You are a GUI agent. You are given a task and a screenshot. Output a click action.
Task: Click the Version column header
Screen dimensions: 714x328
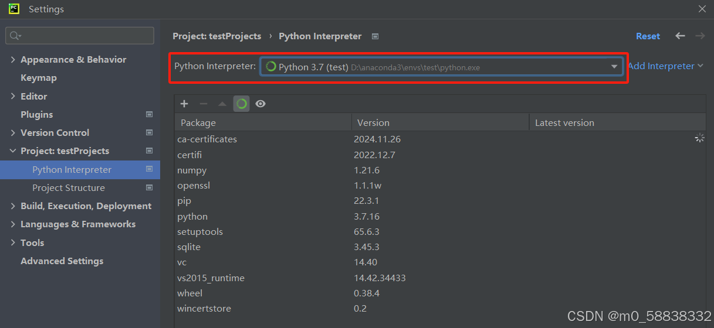(x=440, y=122)
